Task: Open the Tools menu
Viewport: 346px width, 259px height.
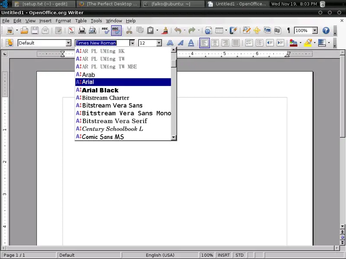Action: [96, 21]
